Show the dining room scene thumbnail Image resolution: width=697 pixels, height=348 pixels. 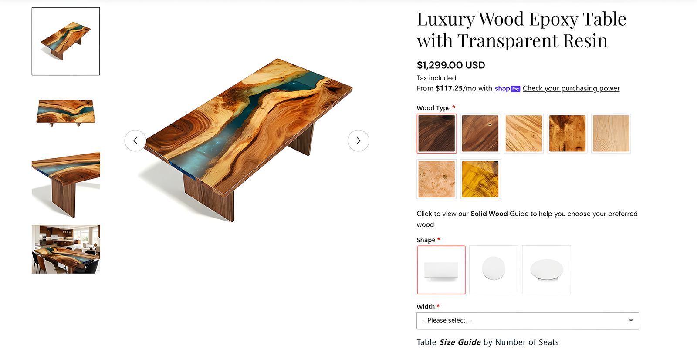click(66, 249)
